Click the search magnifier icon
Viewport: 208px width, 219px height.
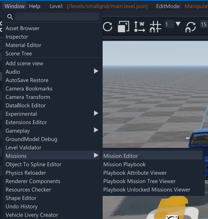click(x=10, y=17)
